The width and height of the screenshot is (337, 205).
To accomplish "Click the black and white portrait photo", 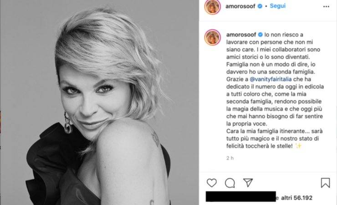I will [x=99, y=102].
